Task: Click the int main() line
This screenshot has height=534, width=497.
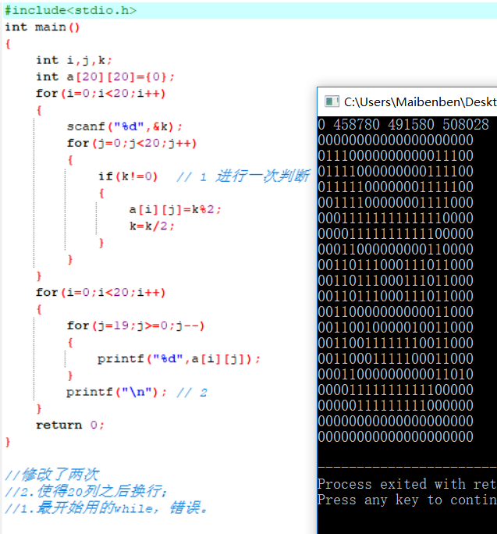Action: pos(43,27)
